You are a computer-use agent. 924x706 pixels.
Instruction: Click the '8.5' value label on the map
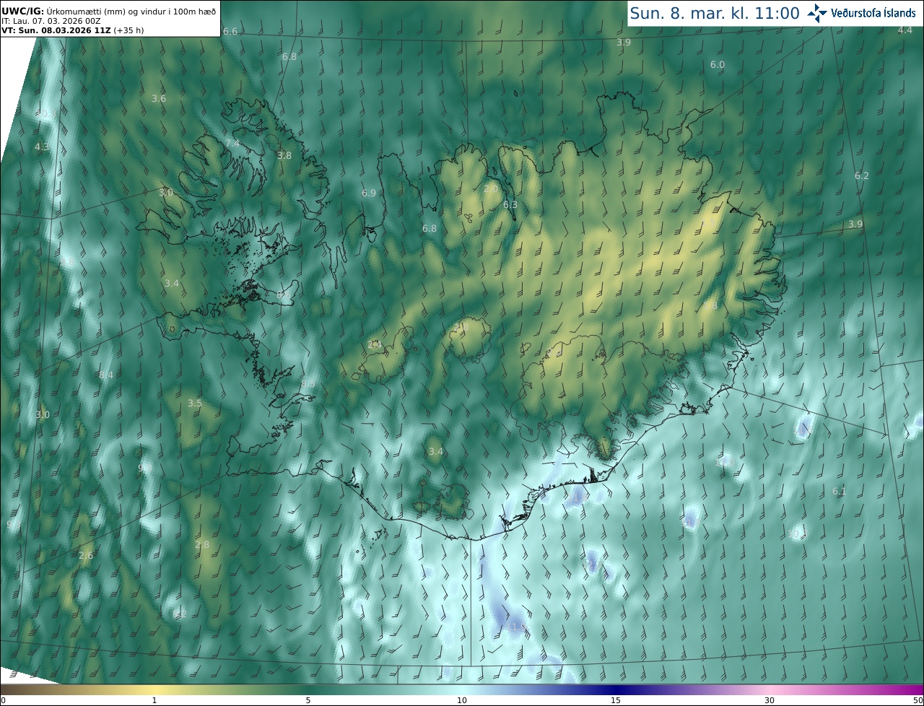tap(308, 383)
